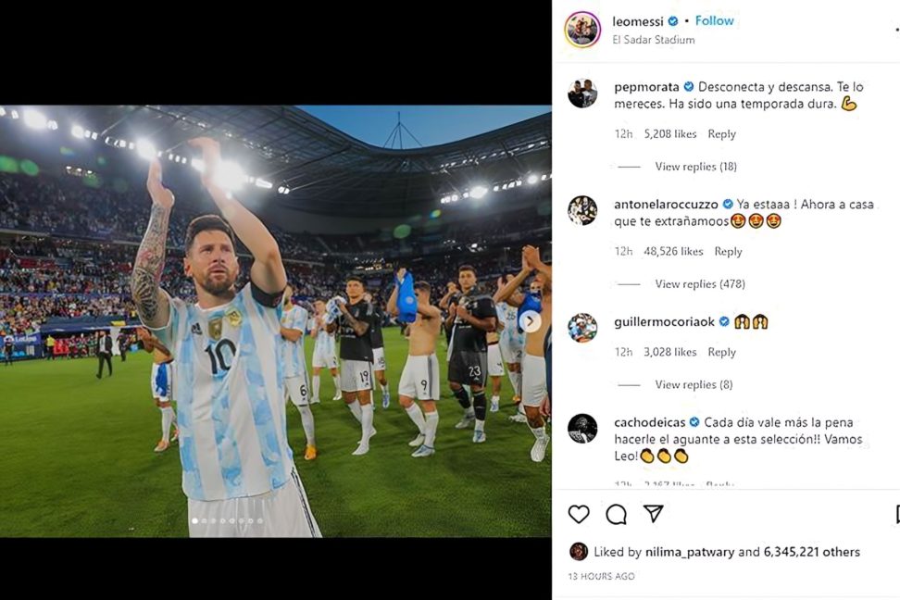
Task: Open leomessi profile picture
Action: coord(582,30)
